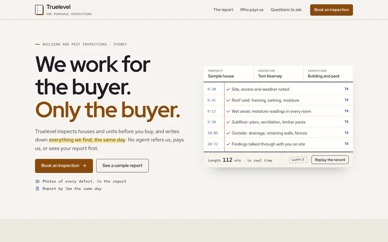Click 'Wet areas: moisture readings in every room'
Screen dimensions: 388x242
click(271, 111)
